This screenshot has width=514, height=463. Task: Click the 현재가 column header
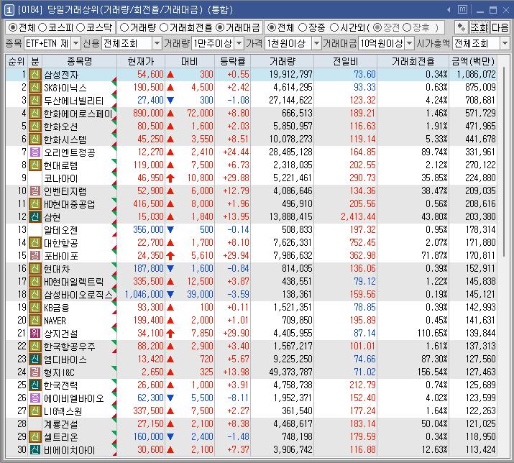coord(141,61)
